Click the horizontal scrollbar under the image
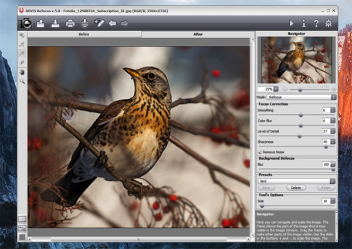Image resolution: width=352 pixels, height=249 pixels. click(x=138, y=240)
